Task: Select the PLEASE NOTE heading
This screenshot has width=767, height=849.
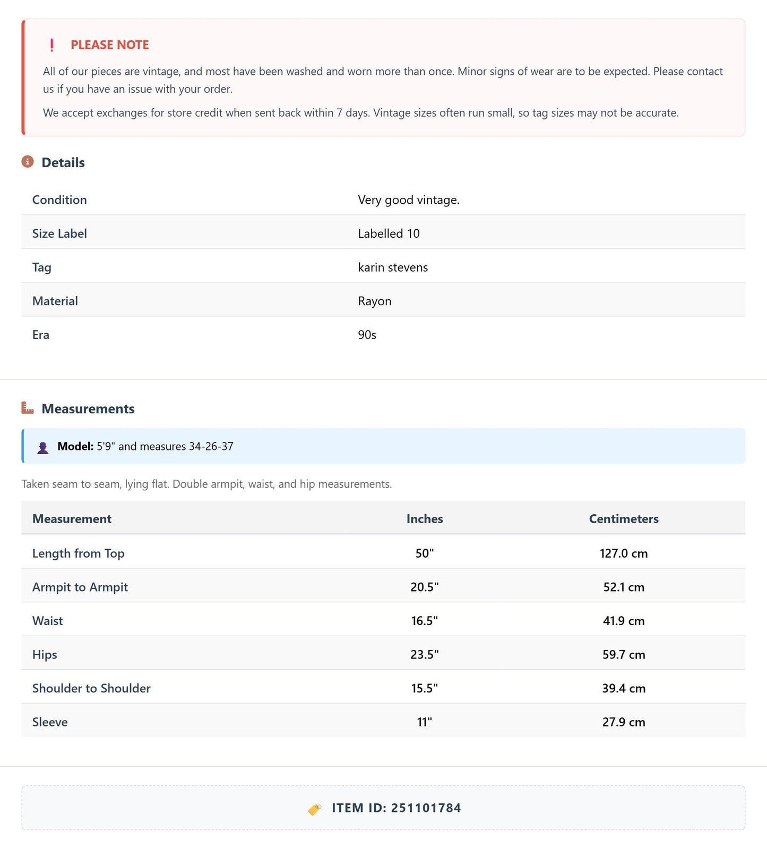Action: coord(110,45)
